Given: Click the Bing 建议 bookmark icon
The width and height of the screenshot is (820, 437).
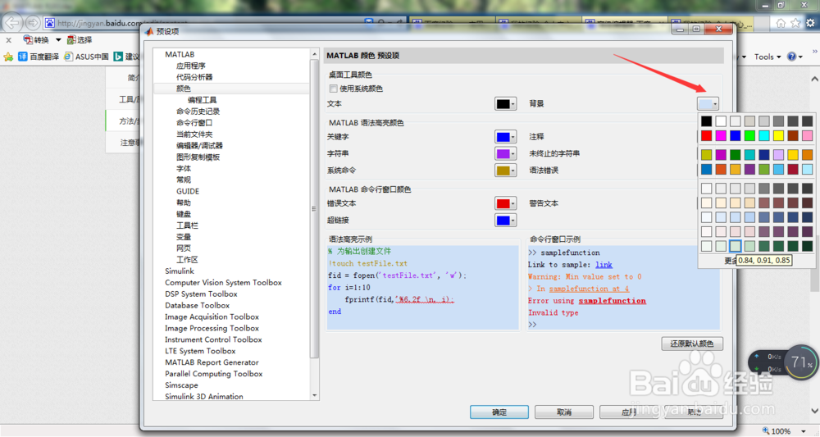Looking at the screenshot, I should click(118, 57).
